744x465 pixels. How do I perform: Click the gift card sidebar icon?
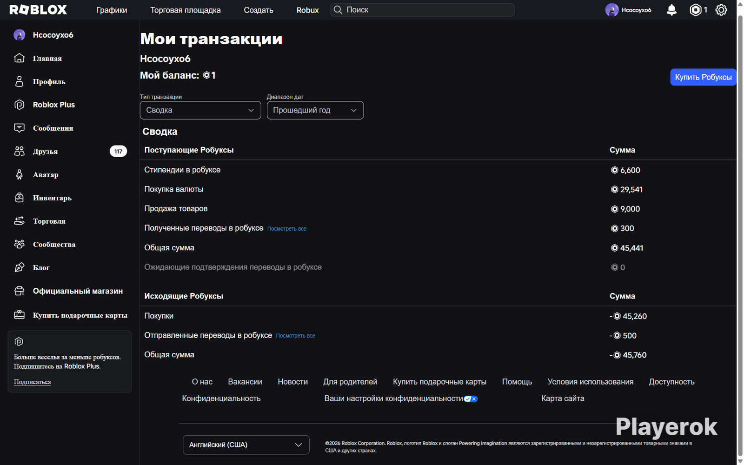click(x=20, y=315)
